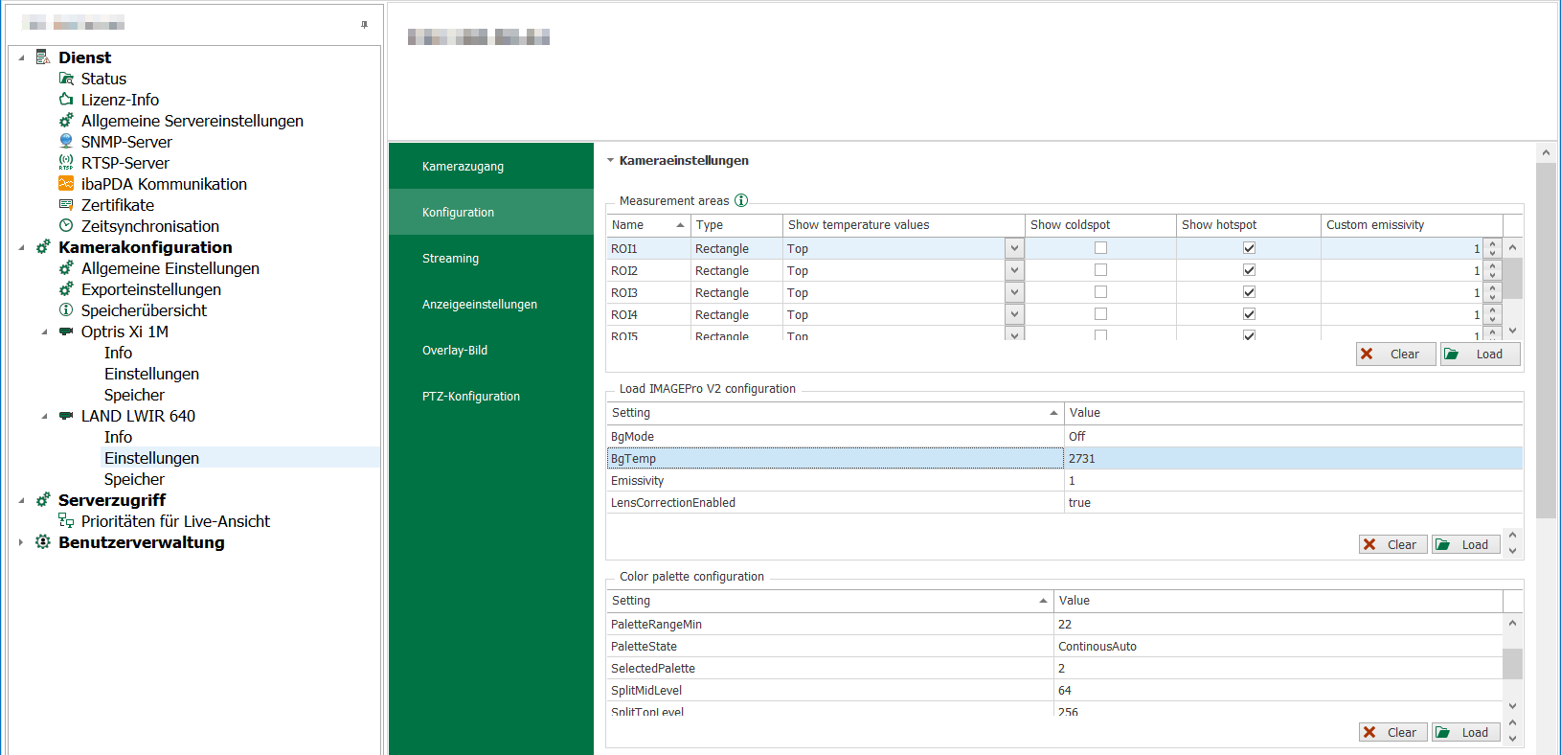Collapse the Kamerakonfiguration tree node
1561x755 pixels.
pos(21,247)
